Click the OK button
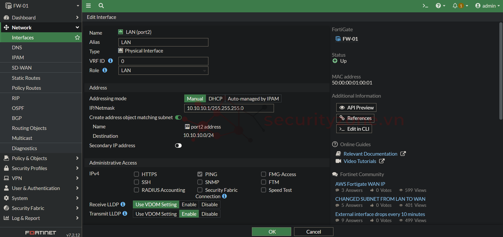The height and width of the screenshot is (237, 503). coord(271,232)
